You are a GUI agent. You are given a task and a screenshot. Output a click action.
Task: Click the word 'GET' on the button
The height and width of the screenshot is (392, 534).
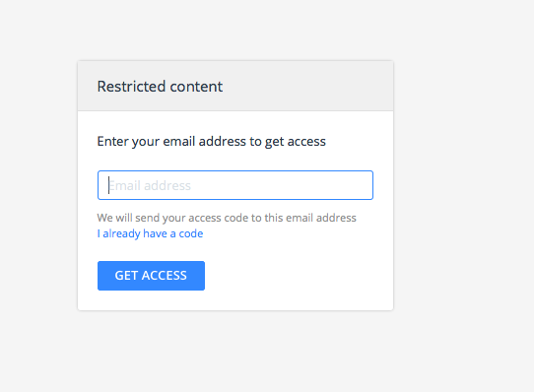126,276
